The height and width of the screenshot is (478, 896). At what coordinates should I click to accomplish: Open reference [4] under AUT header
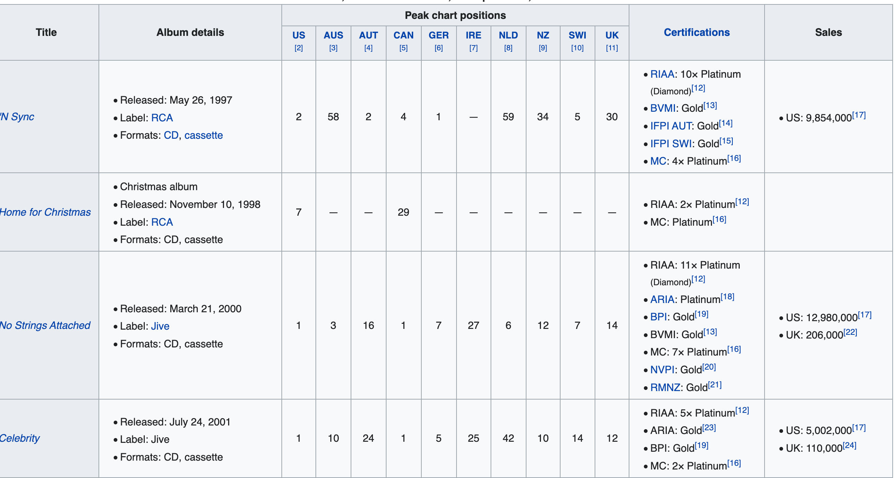368,48
